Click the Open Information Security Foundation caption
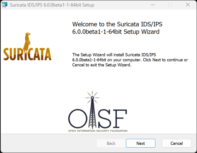 (98, 131)
